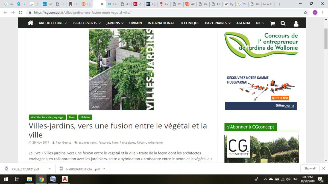Open the Husqvarna advertisement banner
The image size is (328, 184).
(260, 92)
